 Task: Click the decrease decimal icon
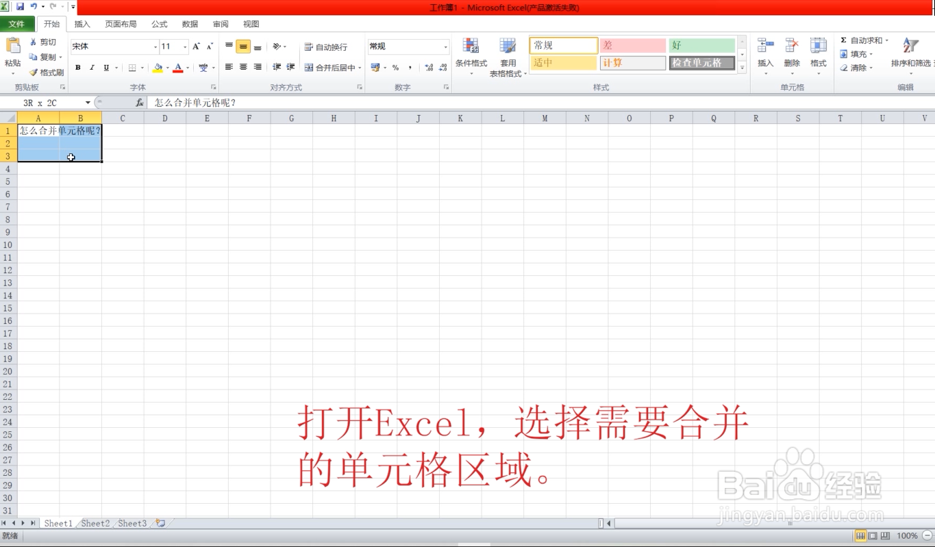click(443, 68)
